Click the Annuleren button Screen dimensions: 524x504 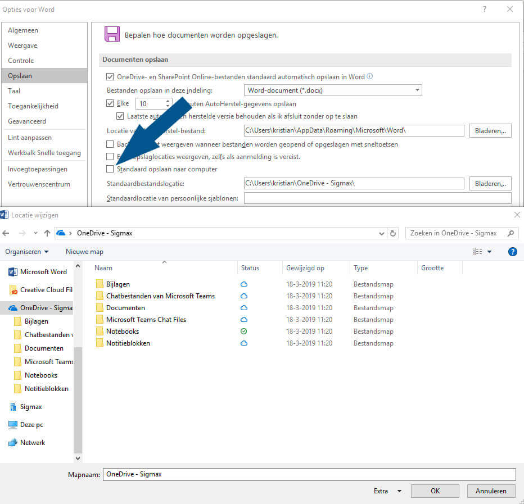pyautogui.click(x=491, y=491)
